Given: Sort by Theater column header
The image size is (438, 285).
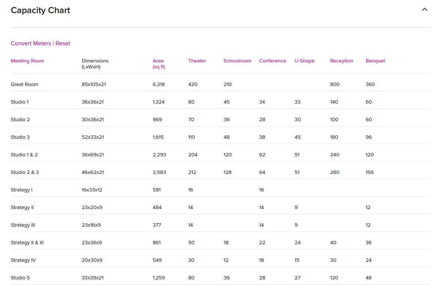Looking at the screenshot, I should pos(197,61).
